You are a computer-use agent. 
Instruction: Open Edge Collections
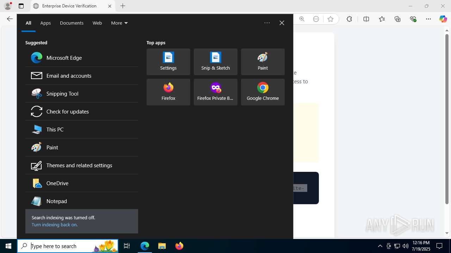pos(397,19)
